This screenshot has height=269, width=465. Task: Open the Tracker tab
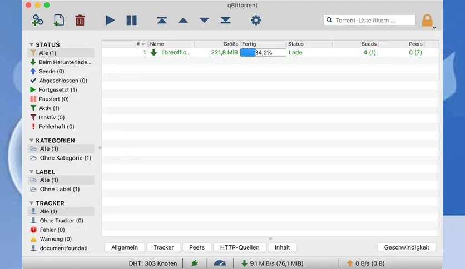[164, 247]
